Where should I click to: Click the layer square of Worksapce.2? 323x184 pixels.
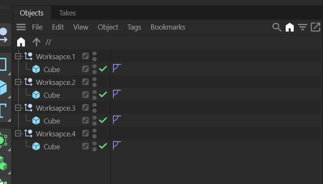[85, 82]
